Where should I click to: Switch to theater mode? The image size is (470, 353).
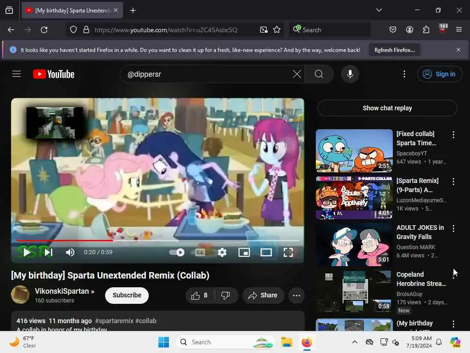tap(266, 252)
